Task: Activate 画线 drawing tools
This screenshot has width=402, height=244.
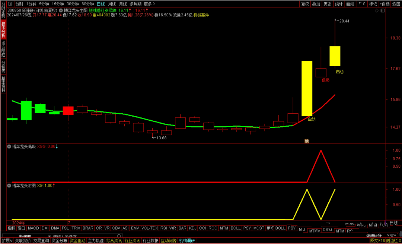Action: [x=350, y=4]
